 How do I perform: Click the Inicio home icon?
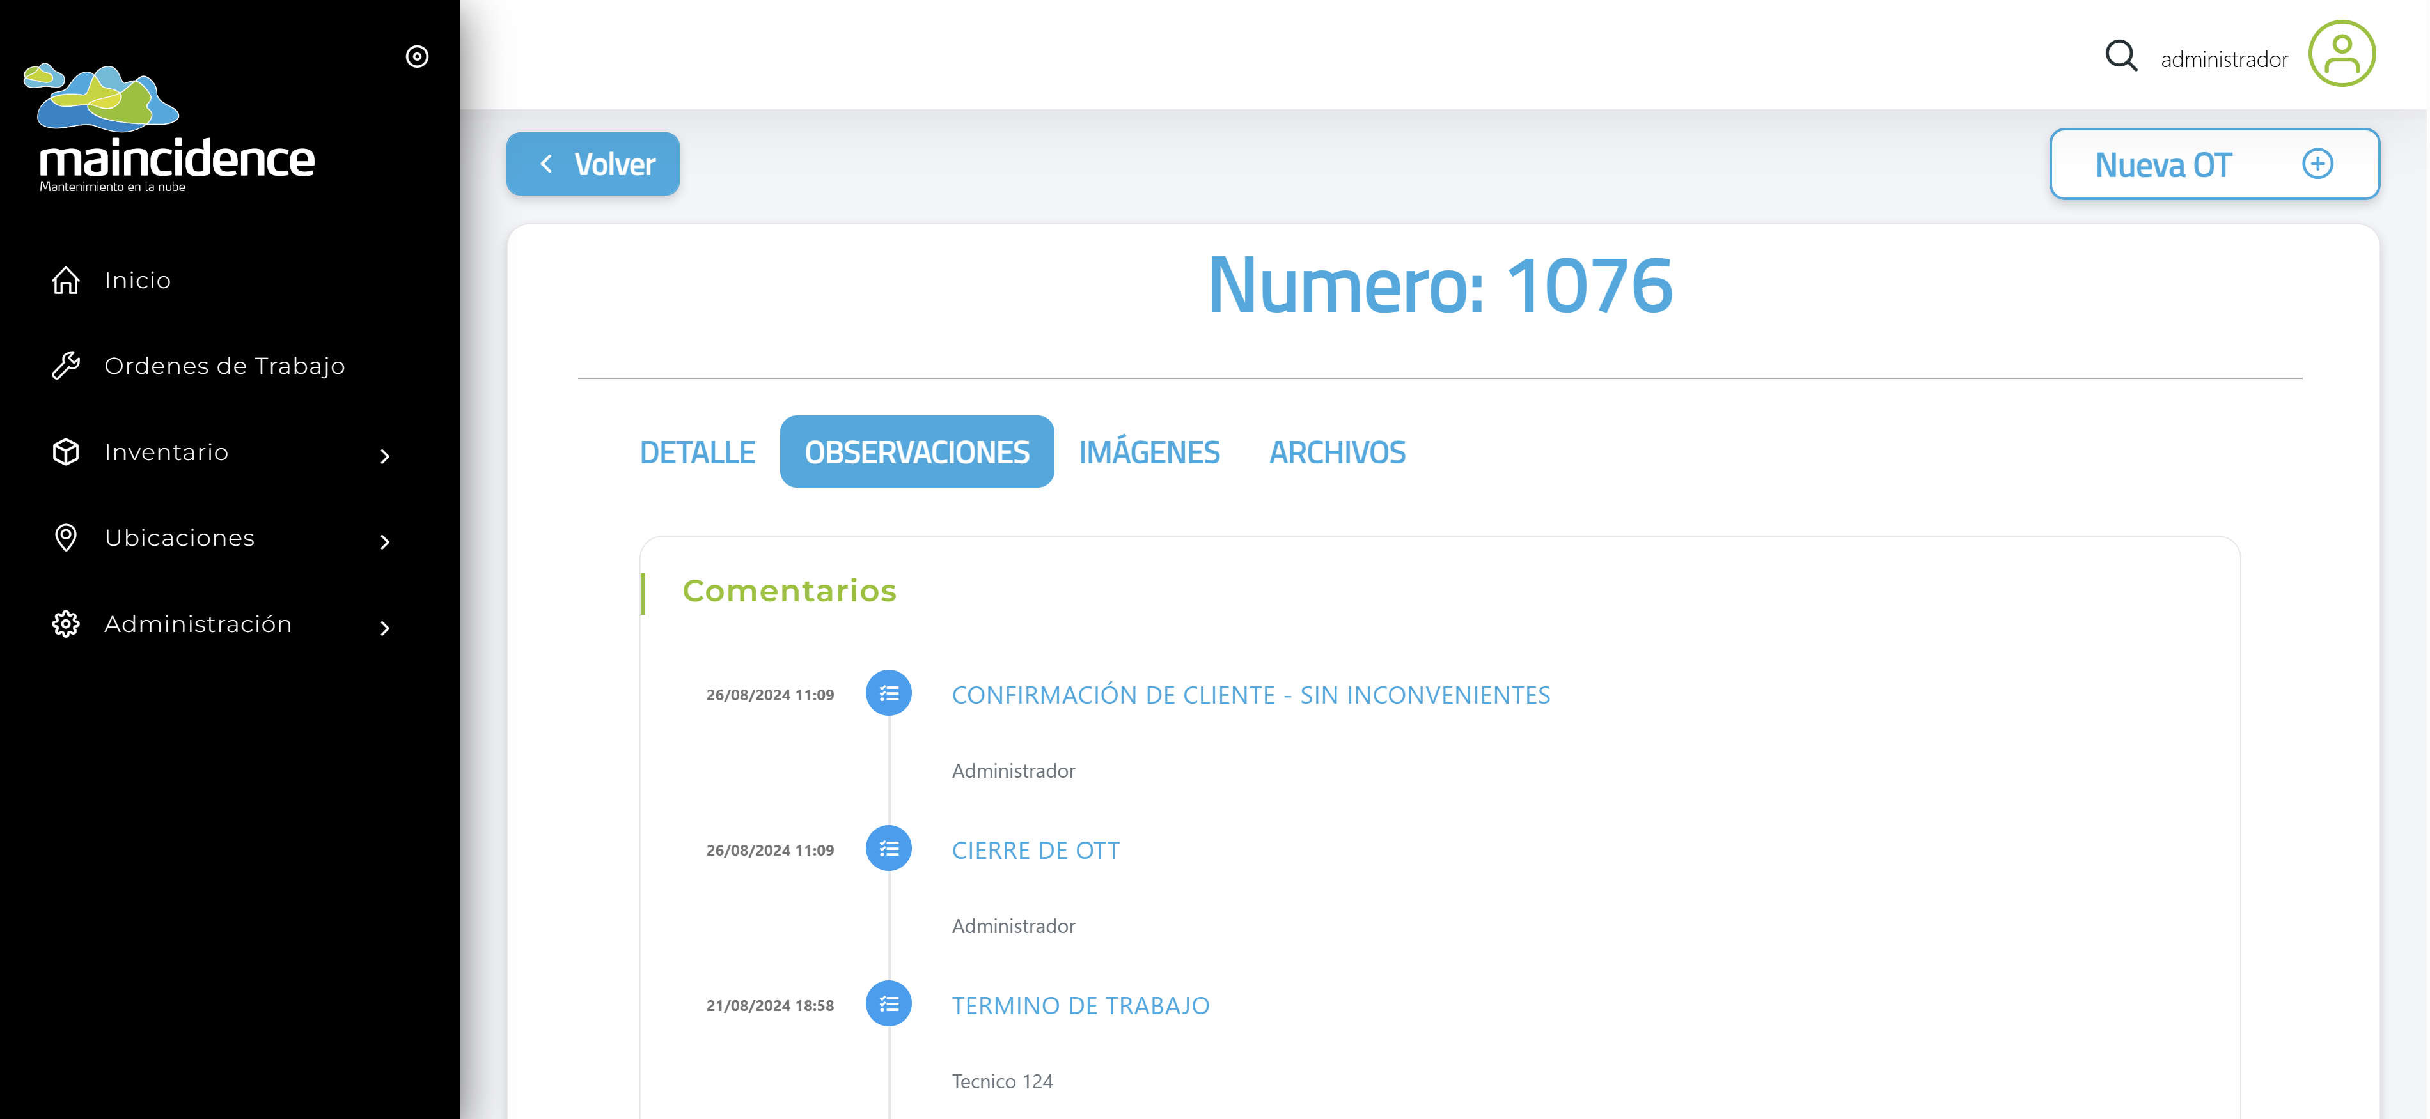click(x=66, y=280)
